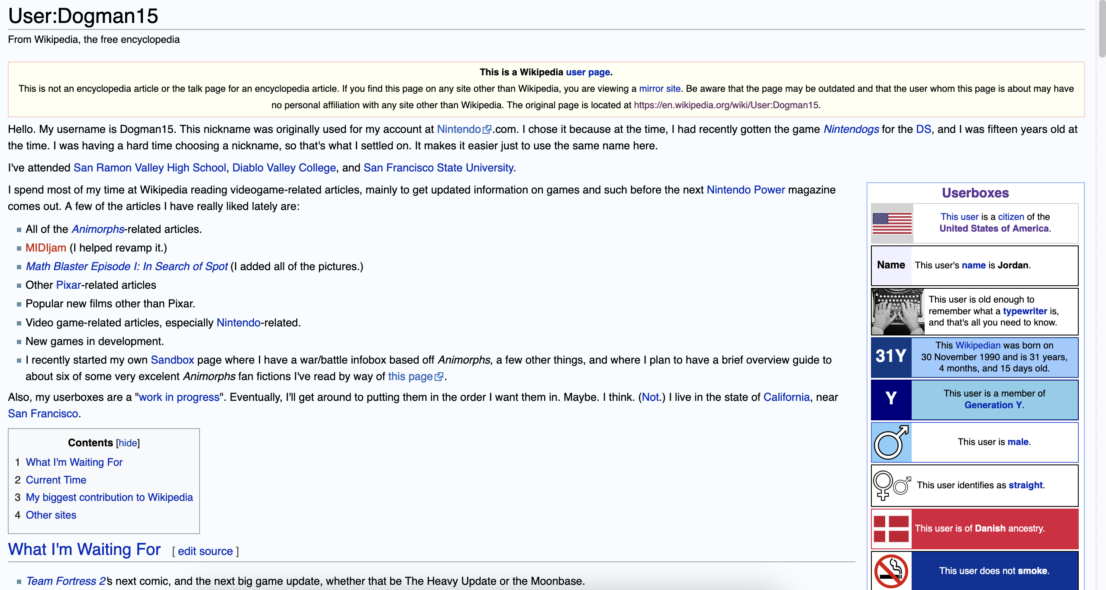Open the Nintendo.com external link
This screenshot has height=590, width=1106.
[459, 129]
